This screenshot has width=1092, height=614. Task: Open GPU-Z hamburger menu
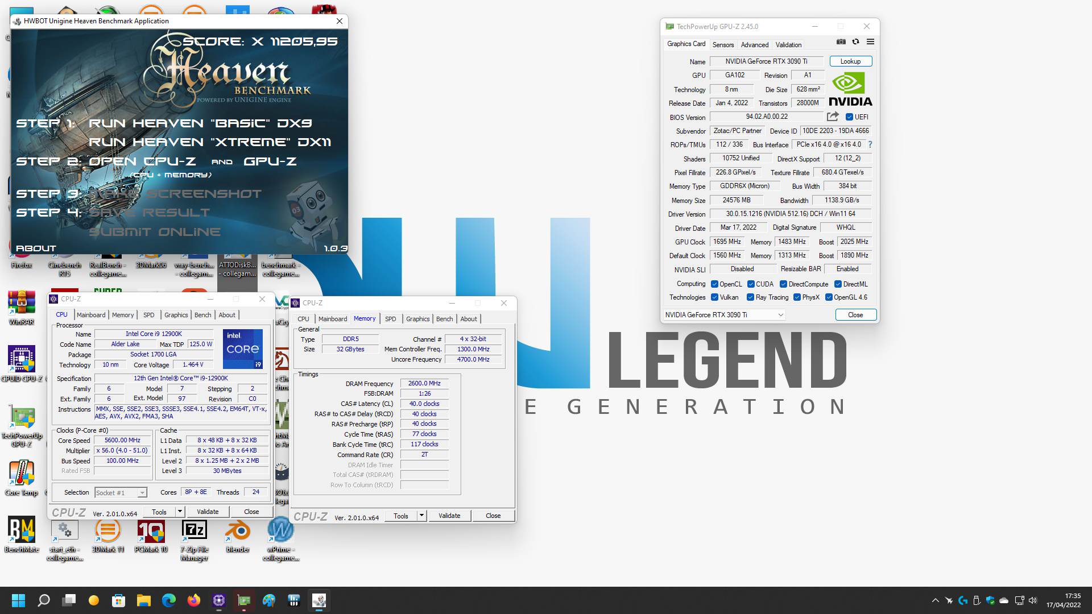pyautogui.click(x=870, y=42)
